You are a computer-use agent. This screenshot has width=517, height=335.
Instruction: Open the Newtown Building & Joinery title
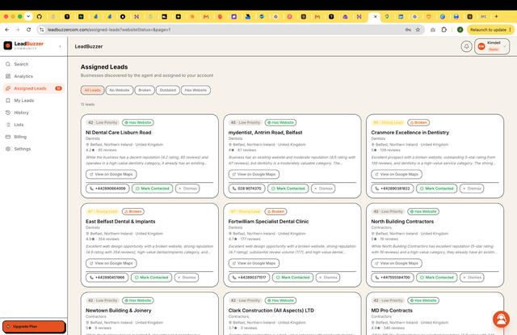119,311
